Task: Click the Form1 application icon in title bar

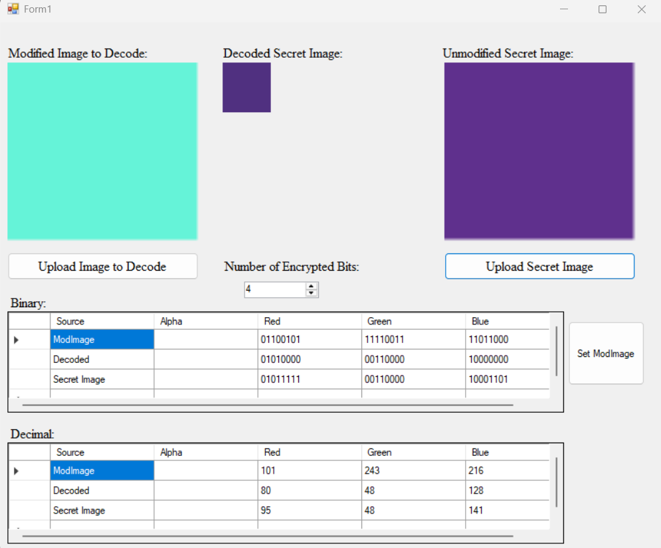Action: point(13,9)
